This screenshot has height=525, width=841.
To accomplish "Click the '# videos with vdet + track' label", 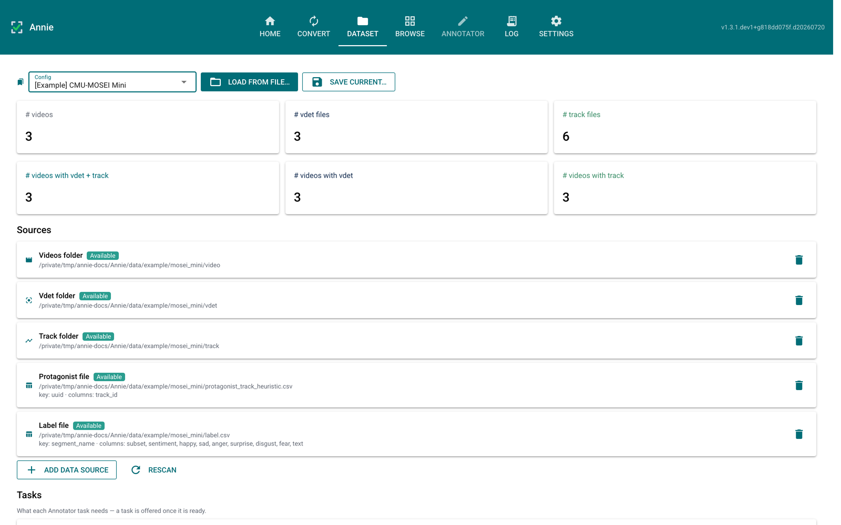I will tap(67, 175).
